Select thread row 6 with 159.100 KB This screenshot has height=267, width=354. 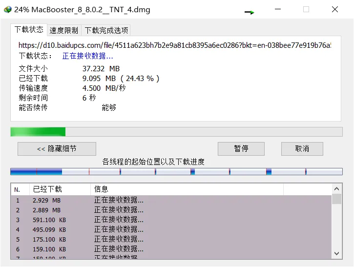click(171, 249)
